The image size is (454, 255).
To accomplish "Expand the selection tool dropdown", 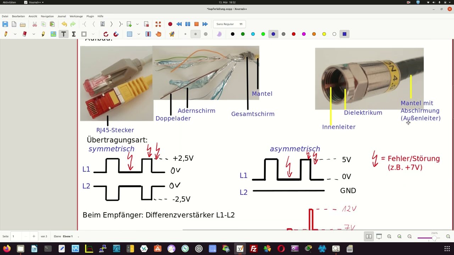I will pyautogui.click(x=139, y=34).
